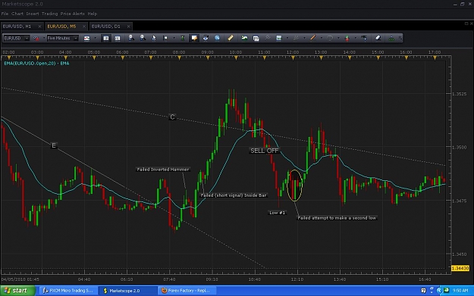Select the yellow ruler measure tool
The image size is (474, 296).
[231, 38]
